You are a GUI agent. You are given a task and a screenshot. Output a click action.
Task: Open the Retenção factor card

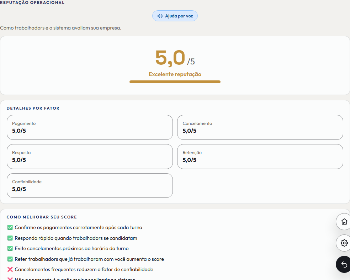260,157
